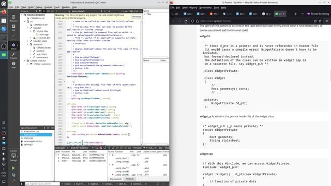331x186 pixels.
Task: Select resources.qrc in project tree
Action: coord(43,38)
